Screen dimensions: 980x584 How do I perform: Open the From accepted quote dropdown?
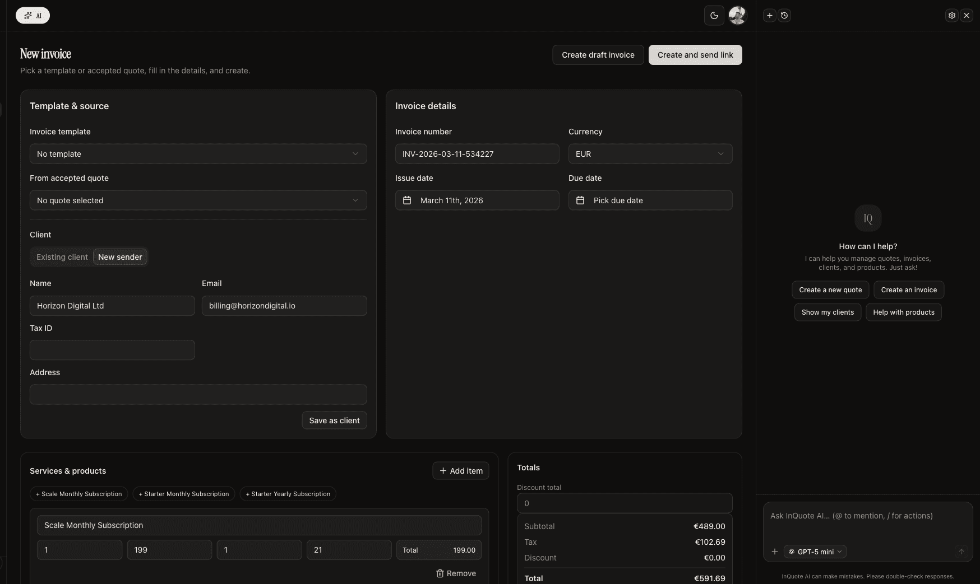click(x=198, y=200)
